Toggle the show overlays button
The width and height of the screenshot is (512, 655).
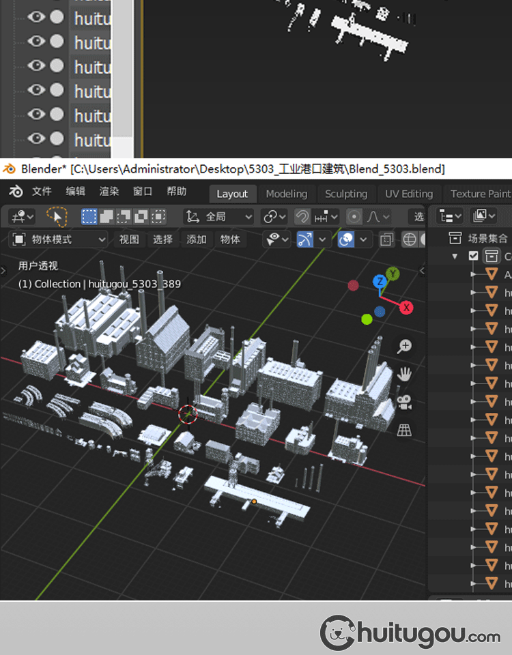(x=346, y=239)
